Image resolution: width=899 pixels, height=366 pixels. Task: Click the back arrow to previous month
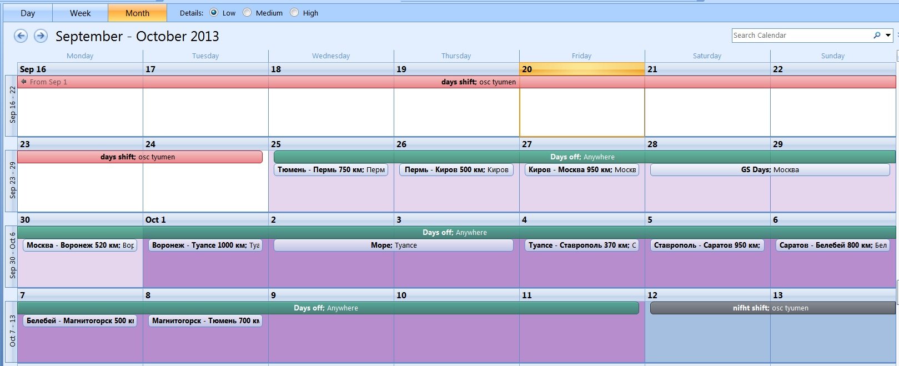tap(21, 36)
